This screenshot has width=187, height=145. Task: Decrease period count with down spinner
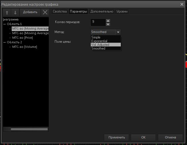coord(108,24)
